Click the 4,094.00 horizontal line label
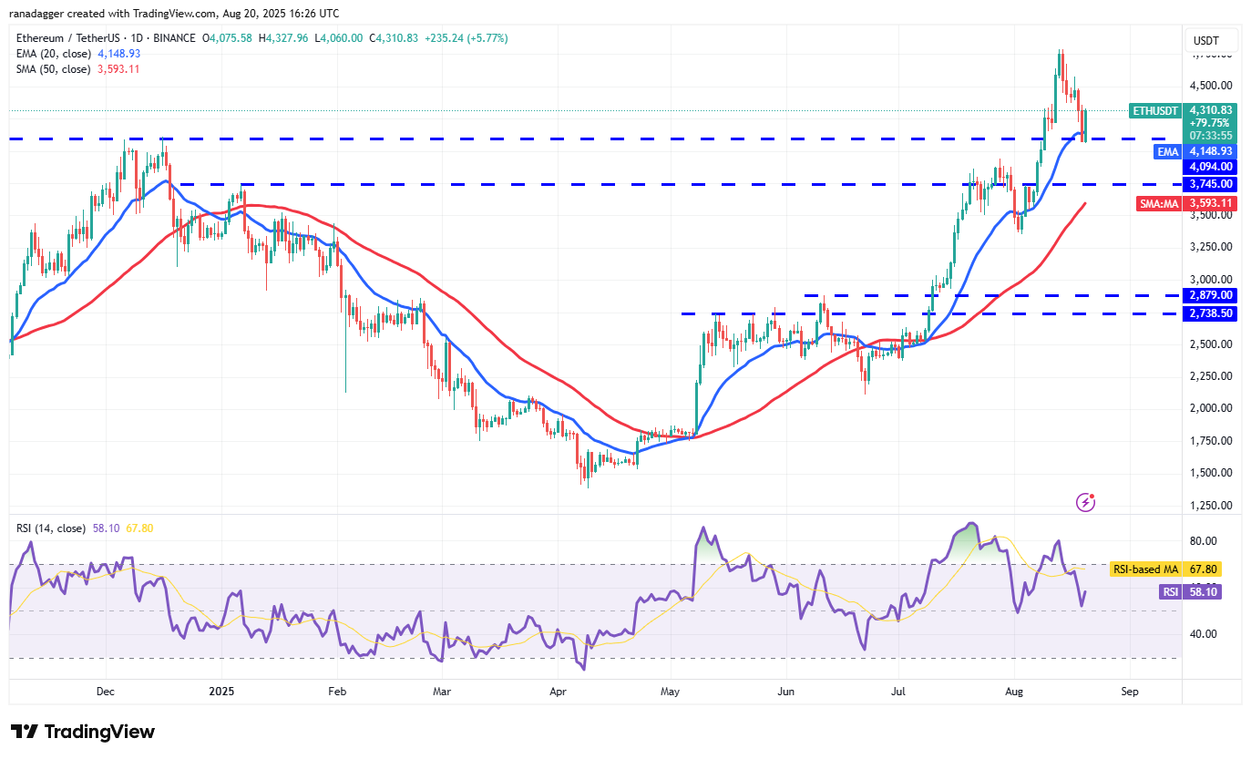This screenshot has width=1251, height=759. (1210, 167)
